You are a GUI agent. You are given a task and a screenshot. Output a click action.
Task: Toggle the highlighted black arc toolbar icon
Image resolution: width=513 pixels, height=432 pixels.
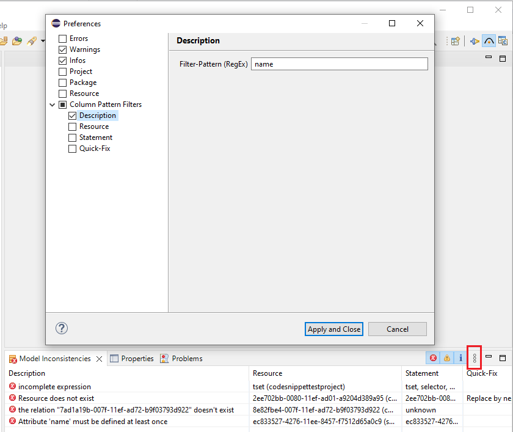[489, 41]
